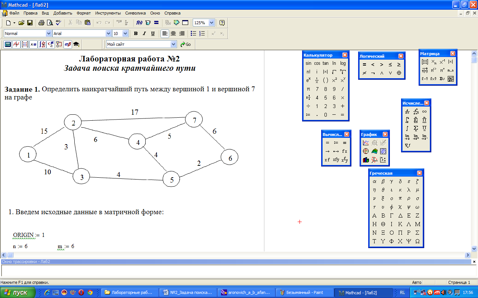Screen dimensions: 478x298
Task: Show the Graph palette from the Math toolbar
Action: (x=16, y=44)
